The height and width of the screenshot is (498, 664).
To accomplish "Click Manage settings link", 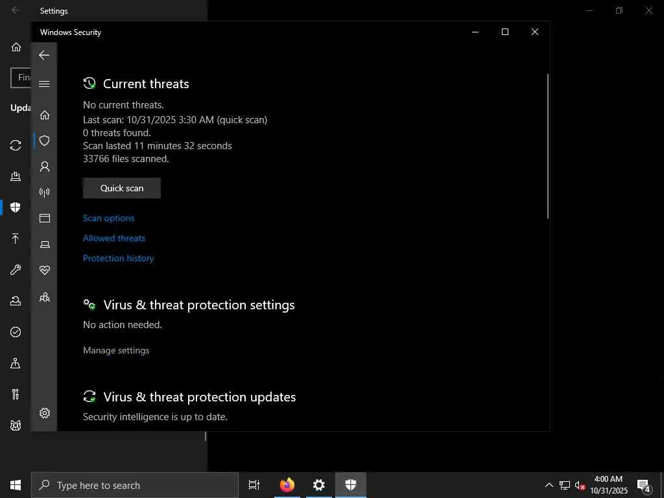I will click(117, 350).
